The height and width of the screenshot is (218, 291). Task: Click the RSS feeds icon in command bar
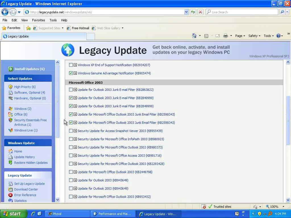(x=206, y=36)
